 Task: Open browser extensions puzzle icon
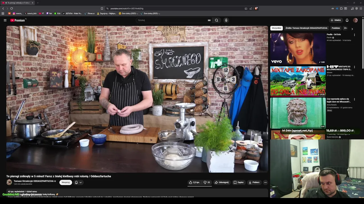tap(341, 8)
